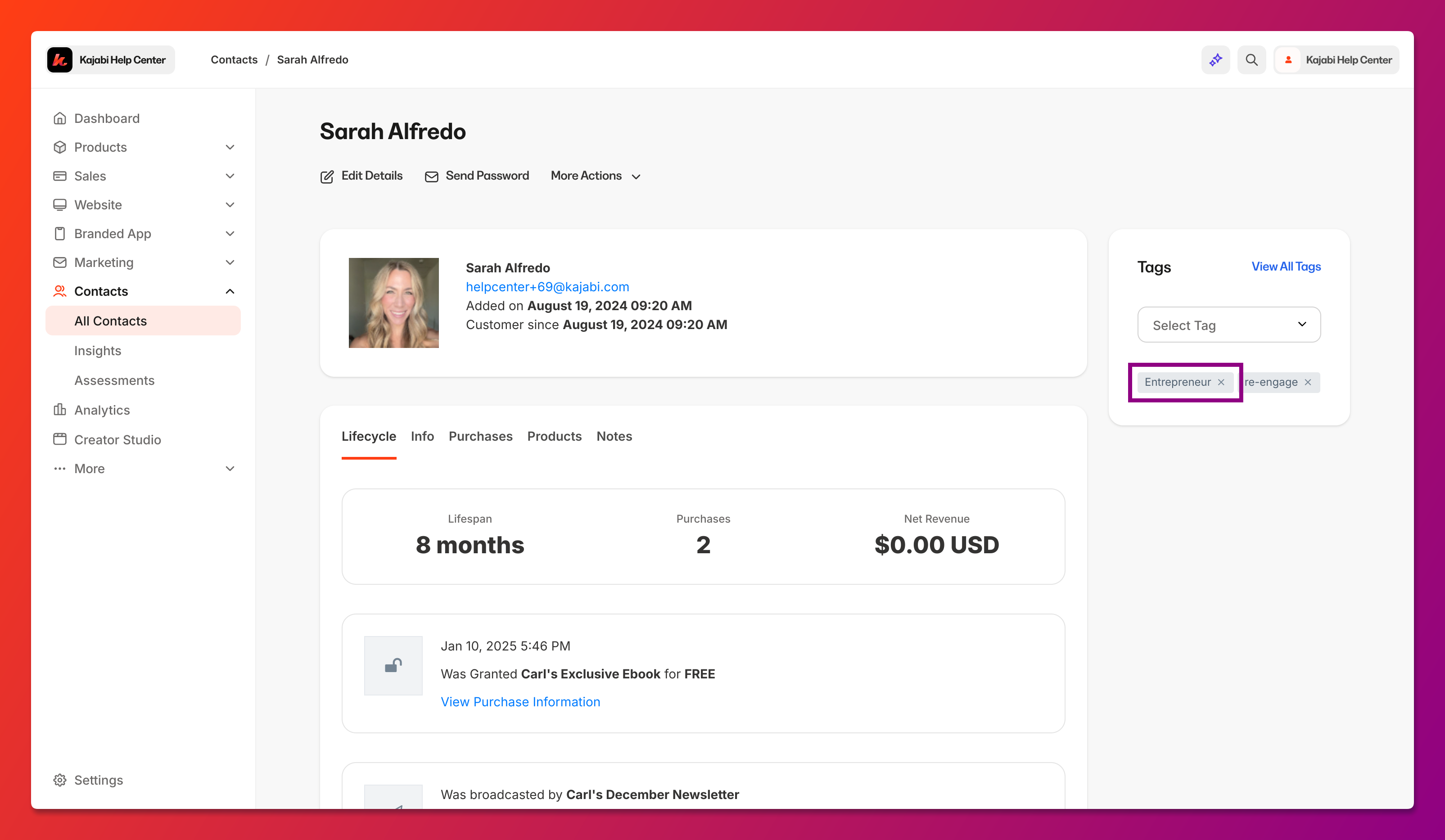
Task: Switch to the Purchases tab
Action: [x=480, y=436]
